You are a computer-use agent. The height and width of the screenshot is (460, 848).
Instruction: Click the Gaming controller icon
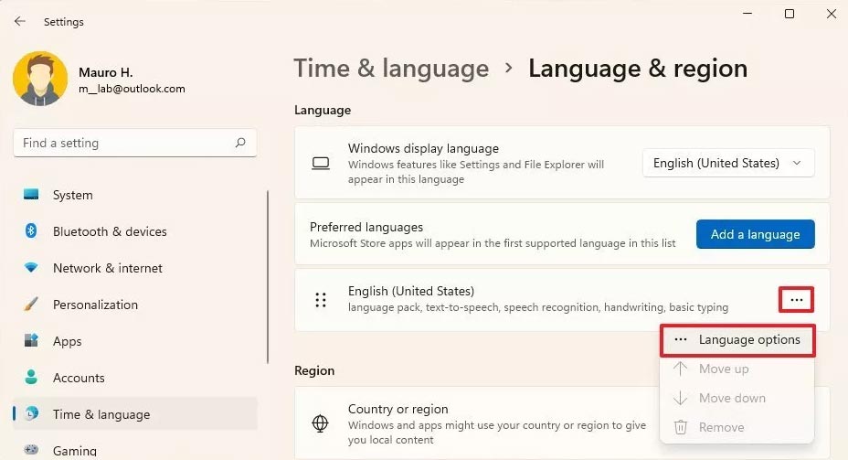click(x=31, y=449)
